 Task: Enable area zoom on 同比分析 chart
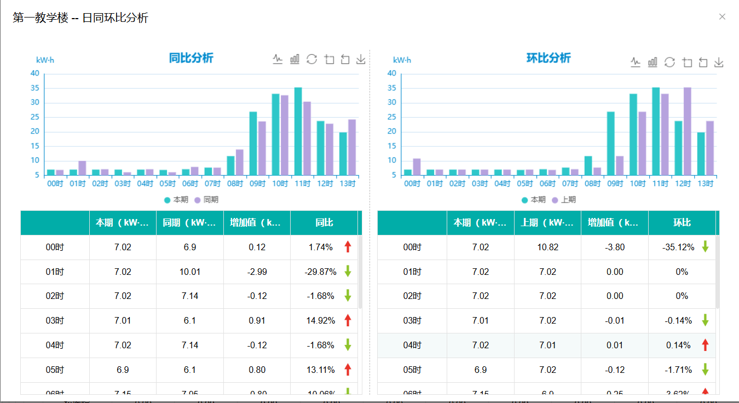pos(329,59)
